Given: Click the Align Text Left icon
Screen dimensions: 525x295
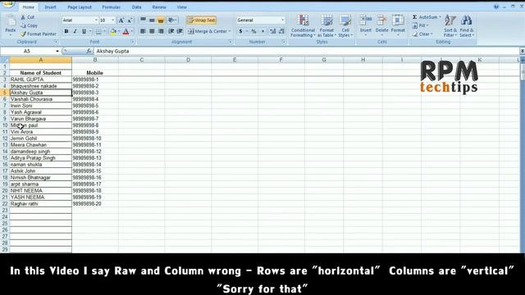Looking at the screenshot, I should click(x=143, y=31).
